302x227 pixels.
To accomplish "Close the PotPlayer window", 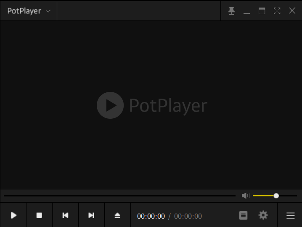I will pyautogui.click(x=292, y=10).
